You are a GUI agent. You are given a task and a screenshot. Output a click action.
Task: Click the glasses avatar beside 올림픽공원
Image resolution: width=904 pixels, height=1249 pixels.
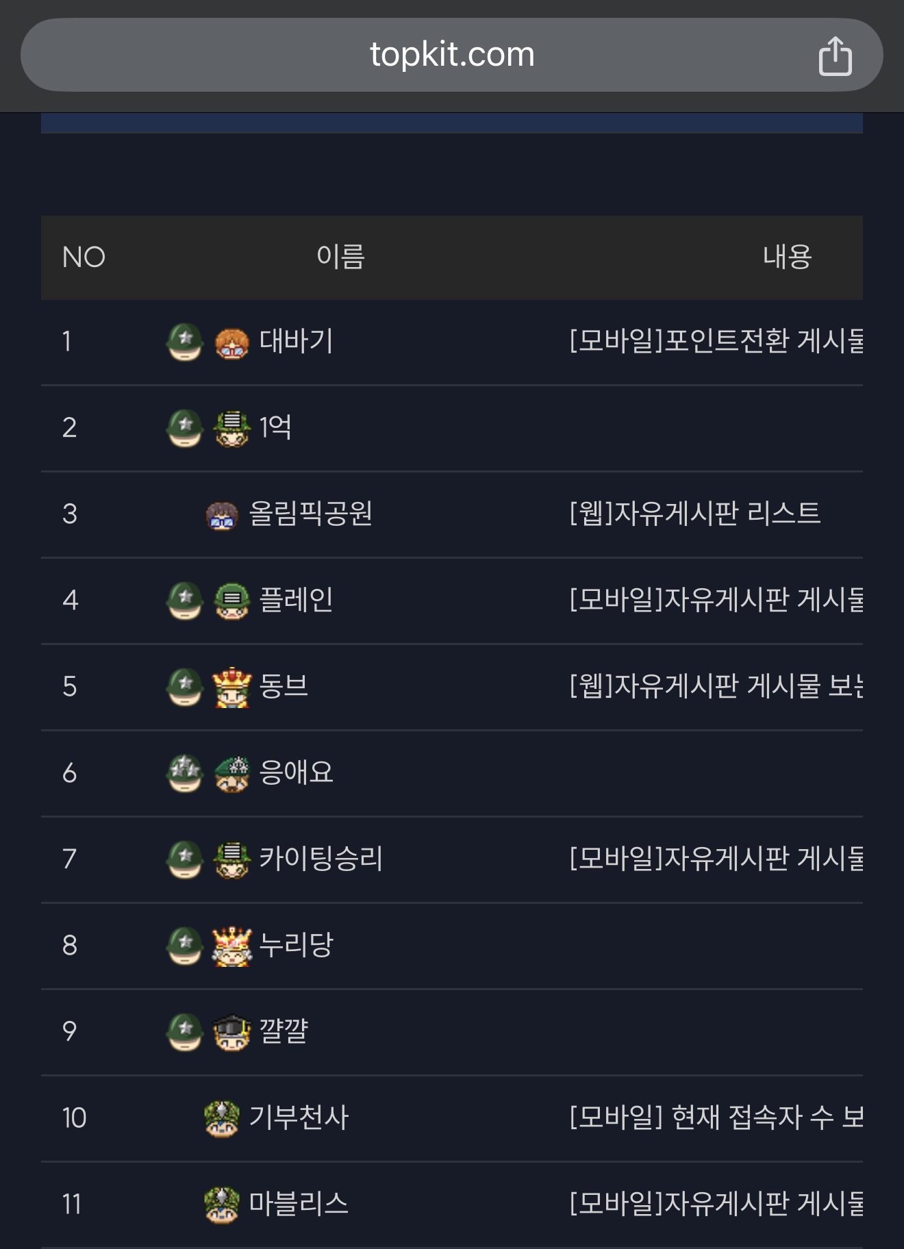(222, 515)
